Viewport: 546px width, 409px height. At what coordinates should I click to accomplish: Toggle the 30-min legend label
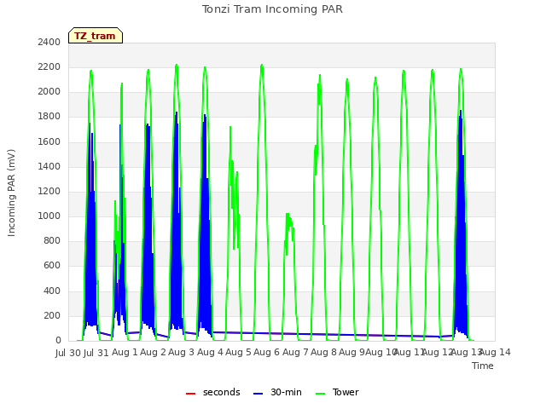point(287,392)
